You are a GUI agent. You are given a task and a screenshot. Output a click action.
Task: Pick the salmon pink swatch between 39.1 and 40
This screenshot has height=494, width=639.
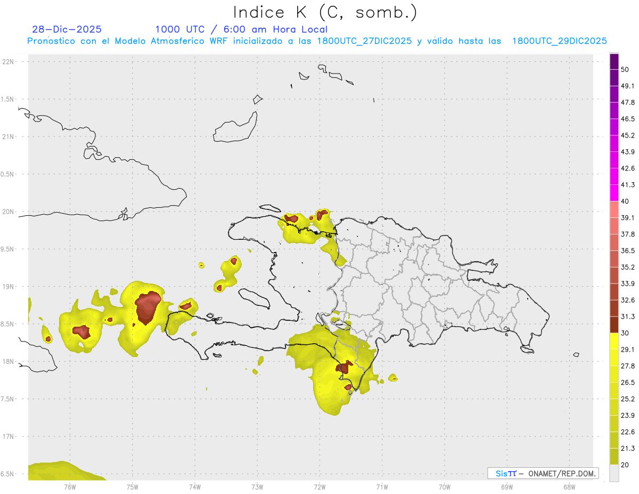click(x=614, y=209)
